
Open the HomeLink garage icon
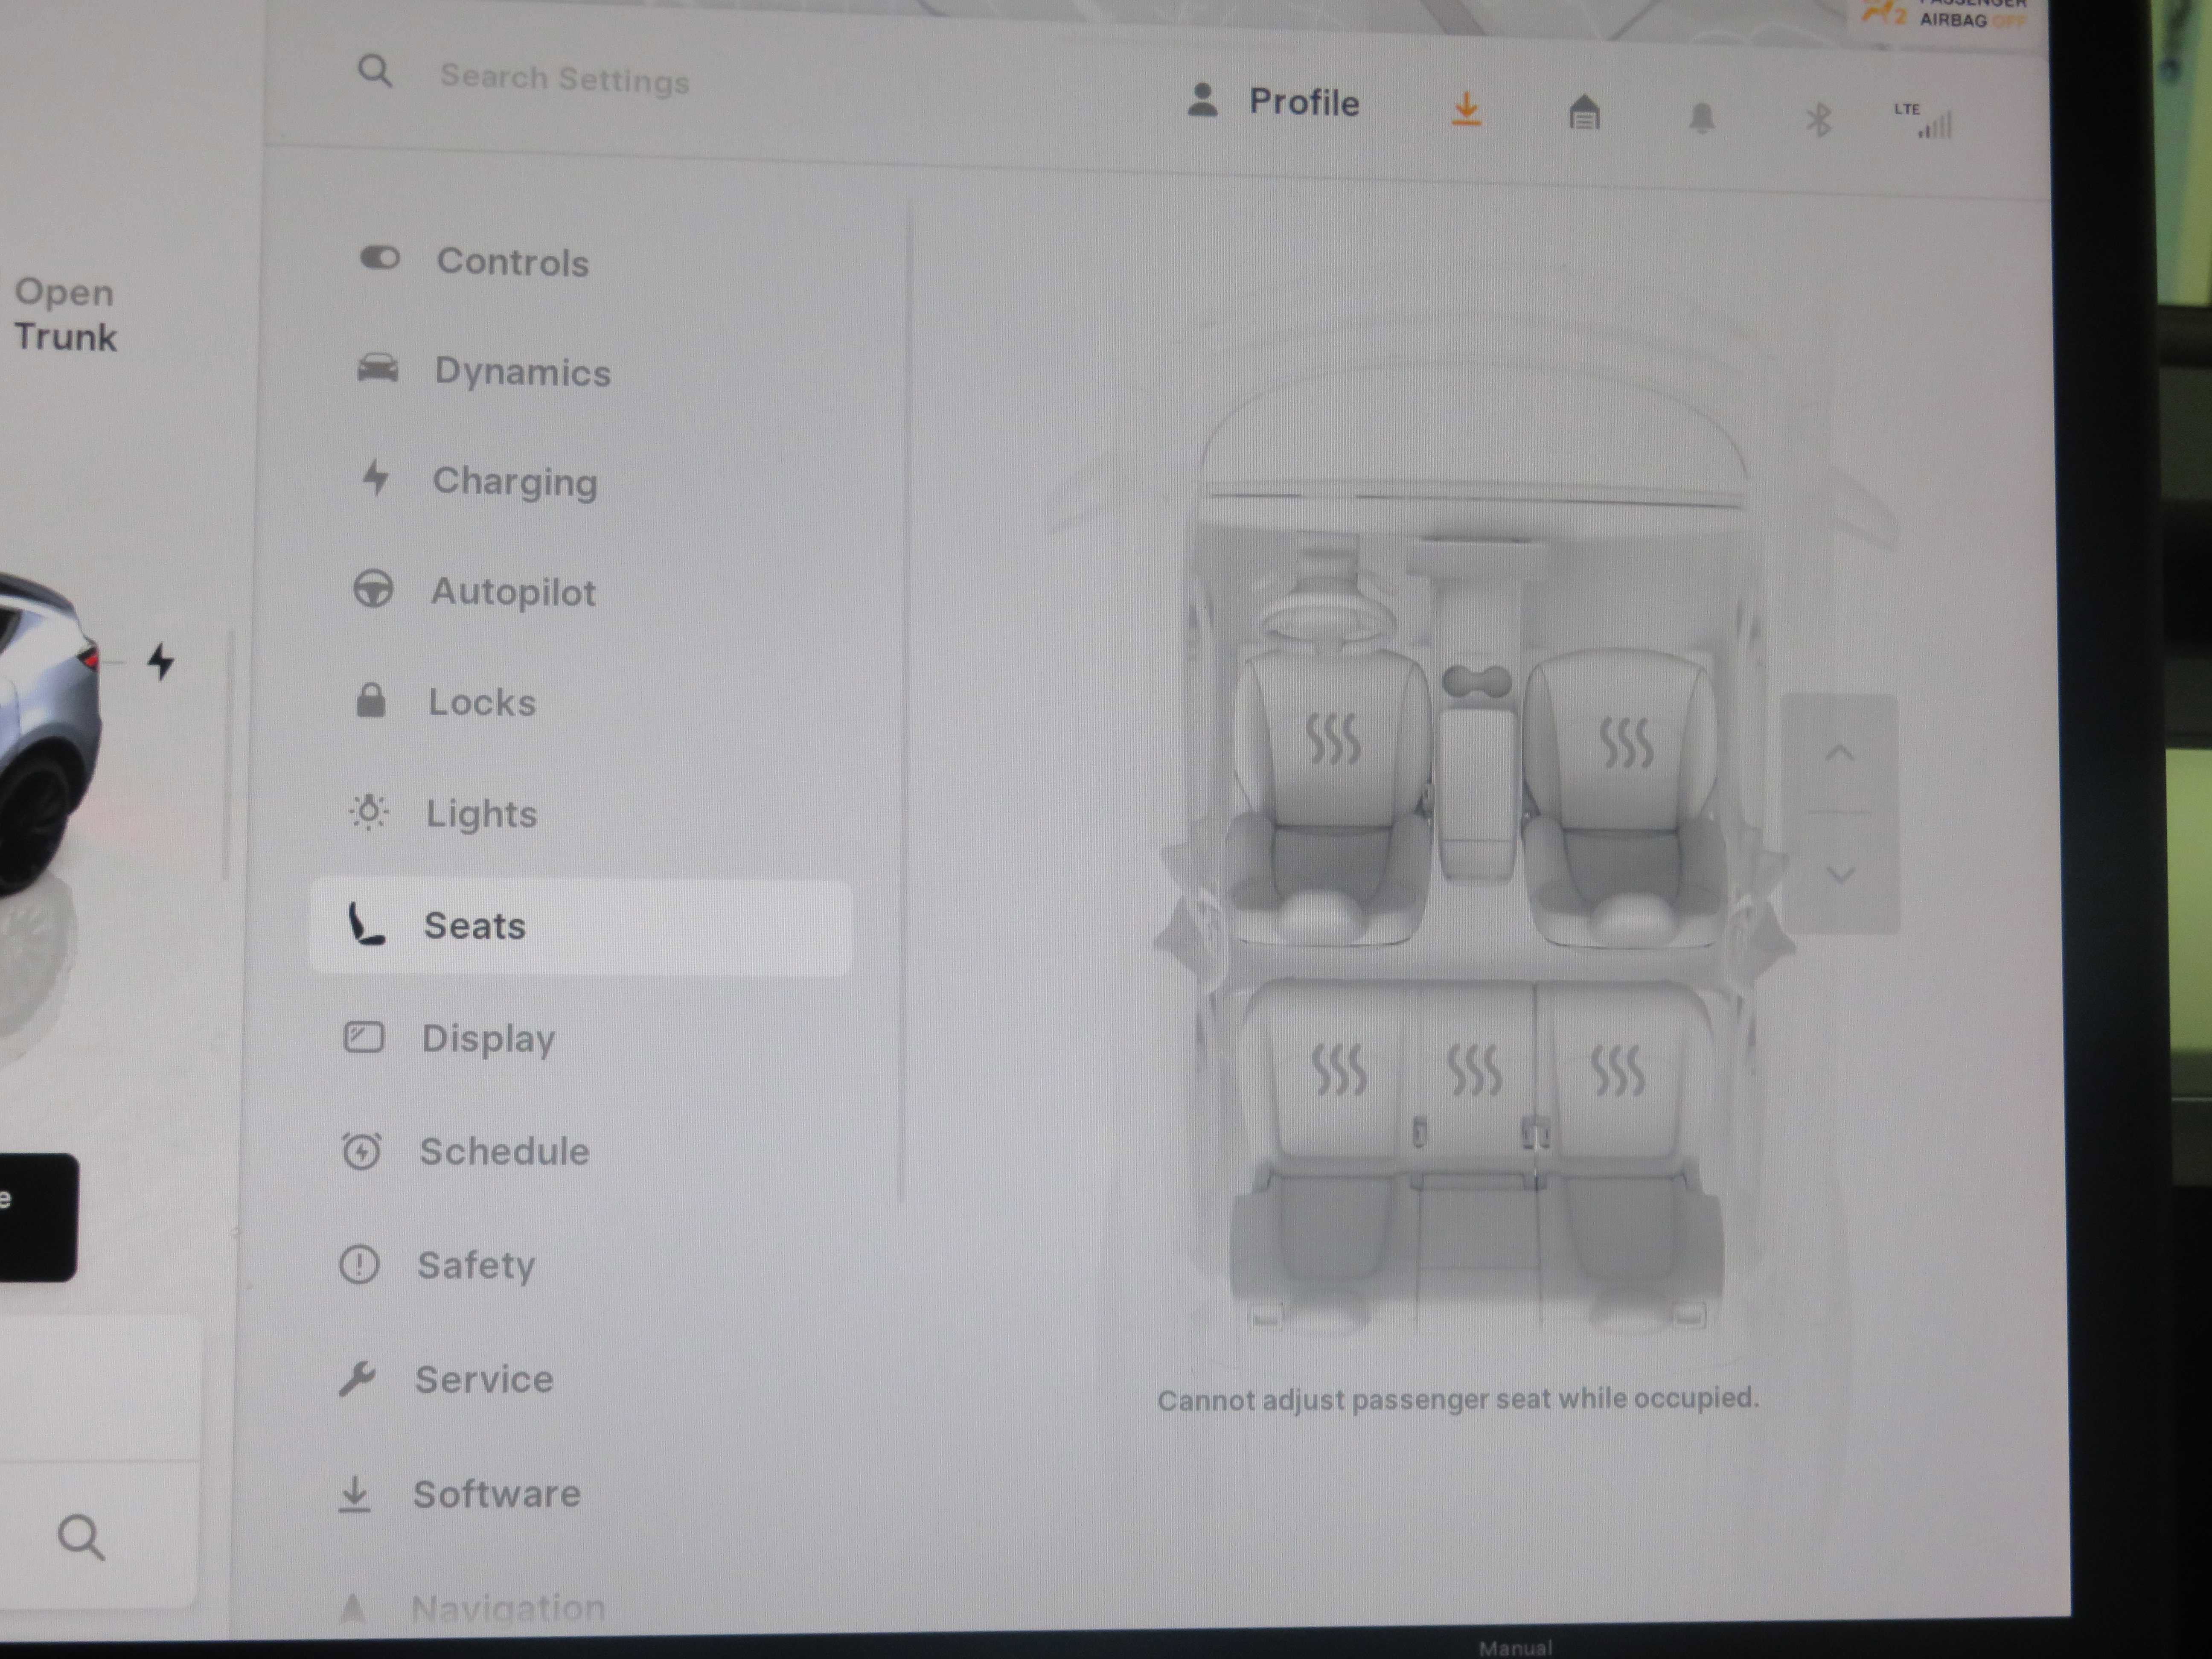coord(1584,113)
